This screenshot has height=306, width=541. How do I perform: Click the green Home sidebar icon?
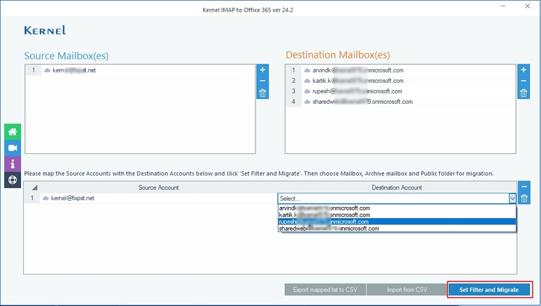click(x=13, y=132)
